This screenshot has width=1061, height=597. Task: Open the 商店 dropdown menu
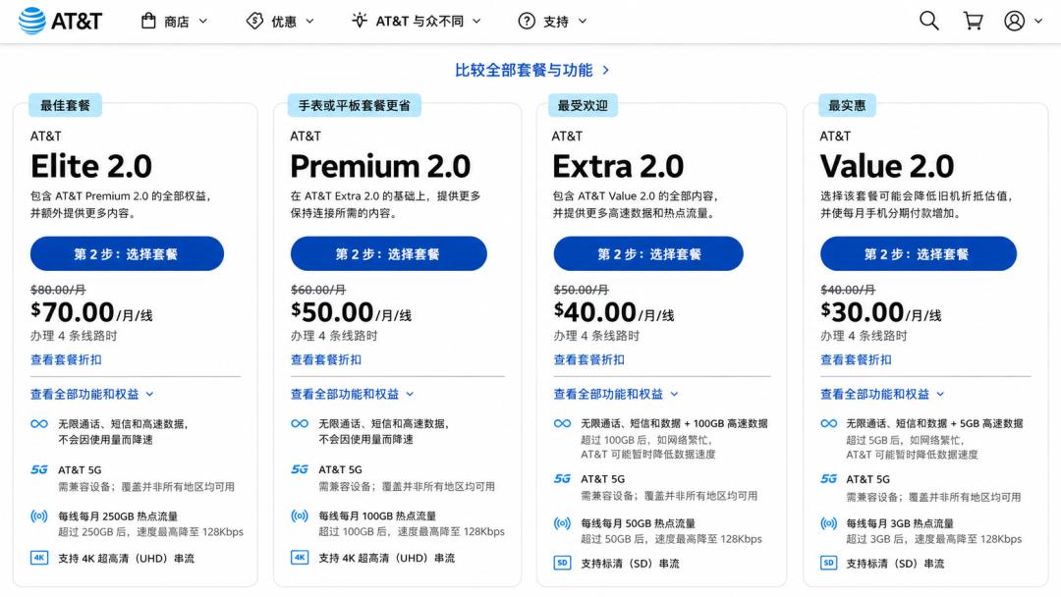pos(175,22)
